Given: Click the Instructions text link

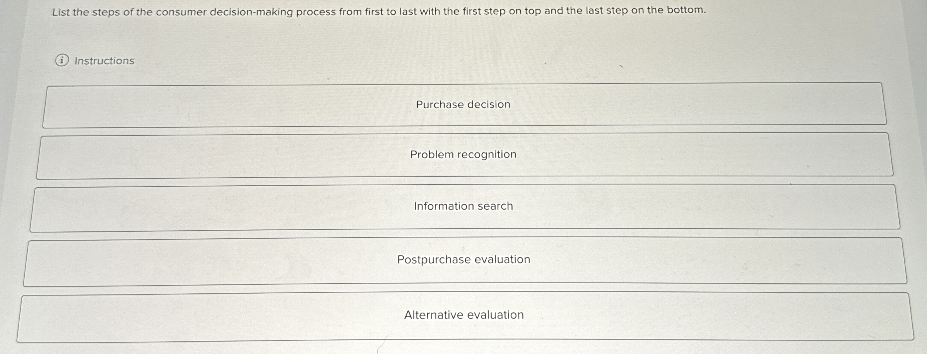Looking at the screenshot, I should point(103,61).
